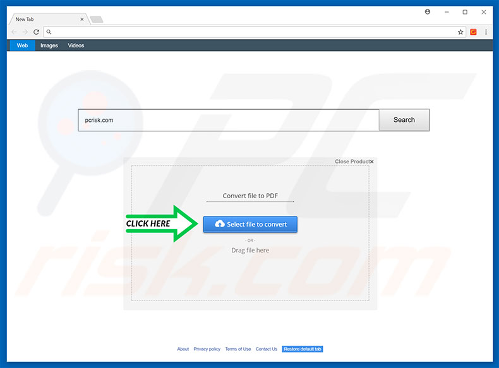Select the New Tab browser tab
Screen dimensions: 499x368
pos(48,19)
